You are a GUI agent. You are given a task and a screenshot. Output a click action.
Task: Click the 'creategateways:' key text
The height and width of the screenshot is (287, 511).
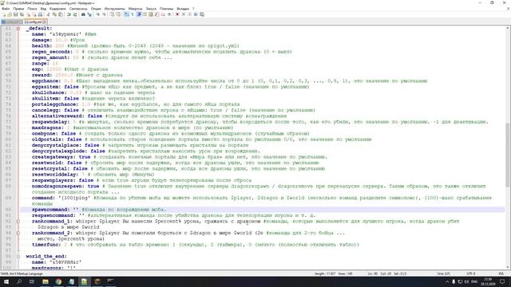53,157
